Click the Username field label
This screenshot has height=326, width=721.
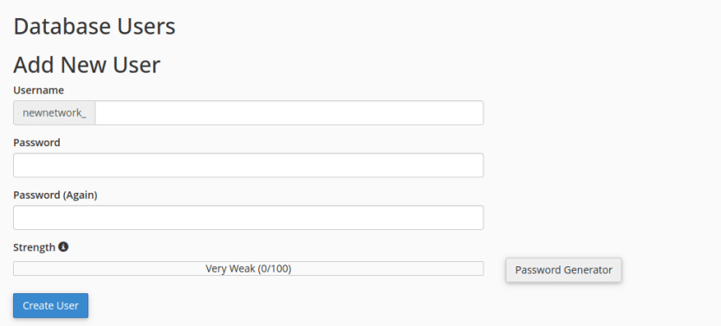[x=39, y=91]
